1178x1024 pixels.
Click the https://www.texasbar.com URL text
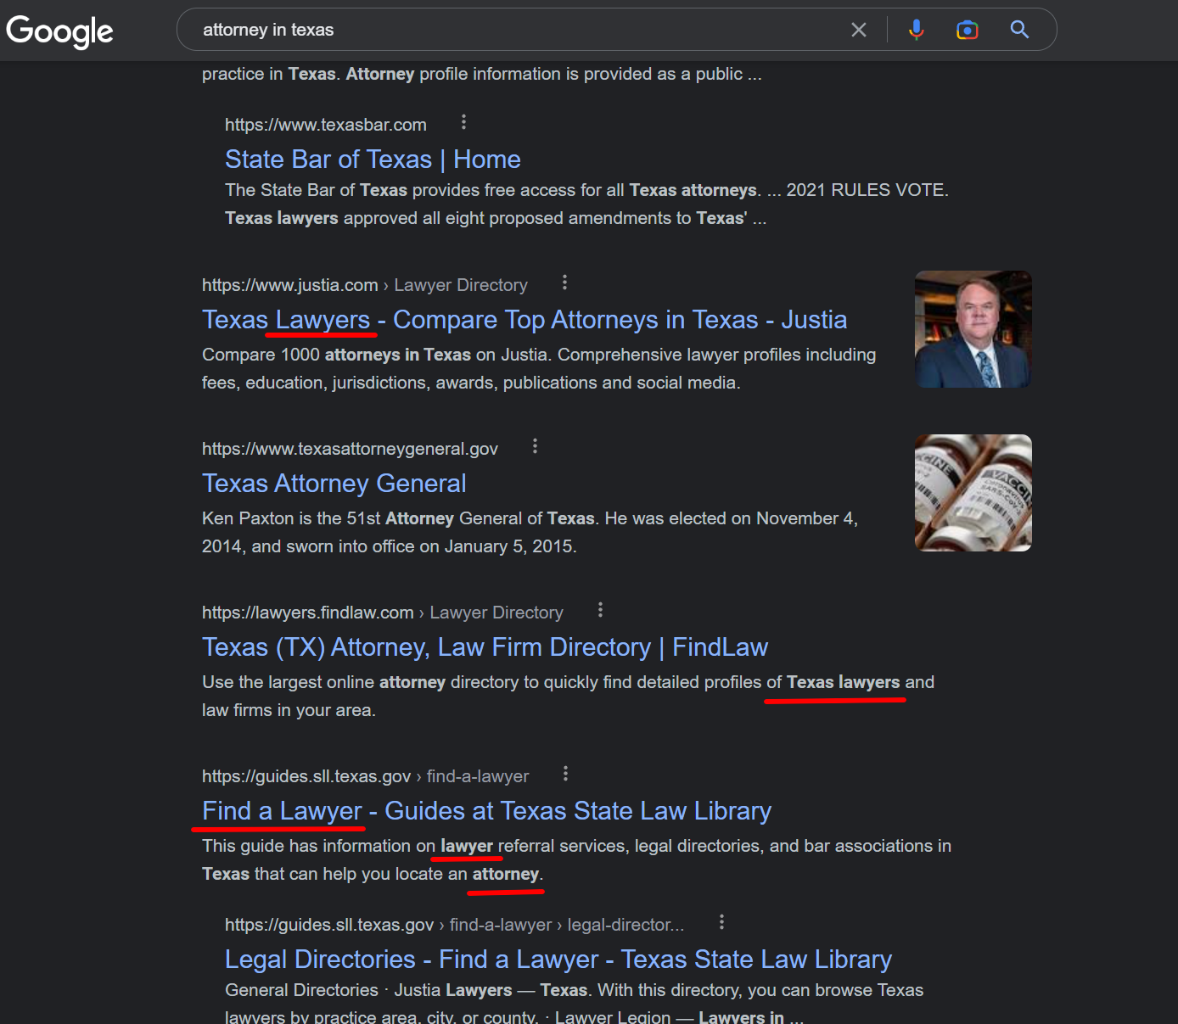point(326,125)
